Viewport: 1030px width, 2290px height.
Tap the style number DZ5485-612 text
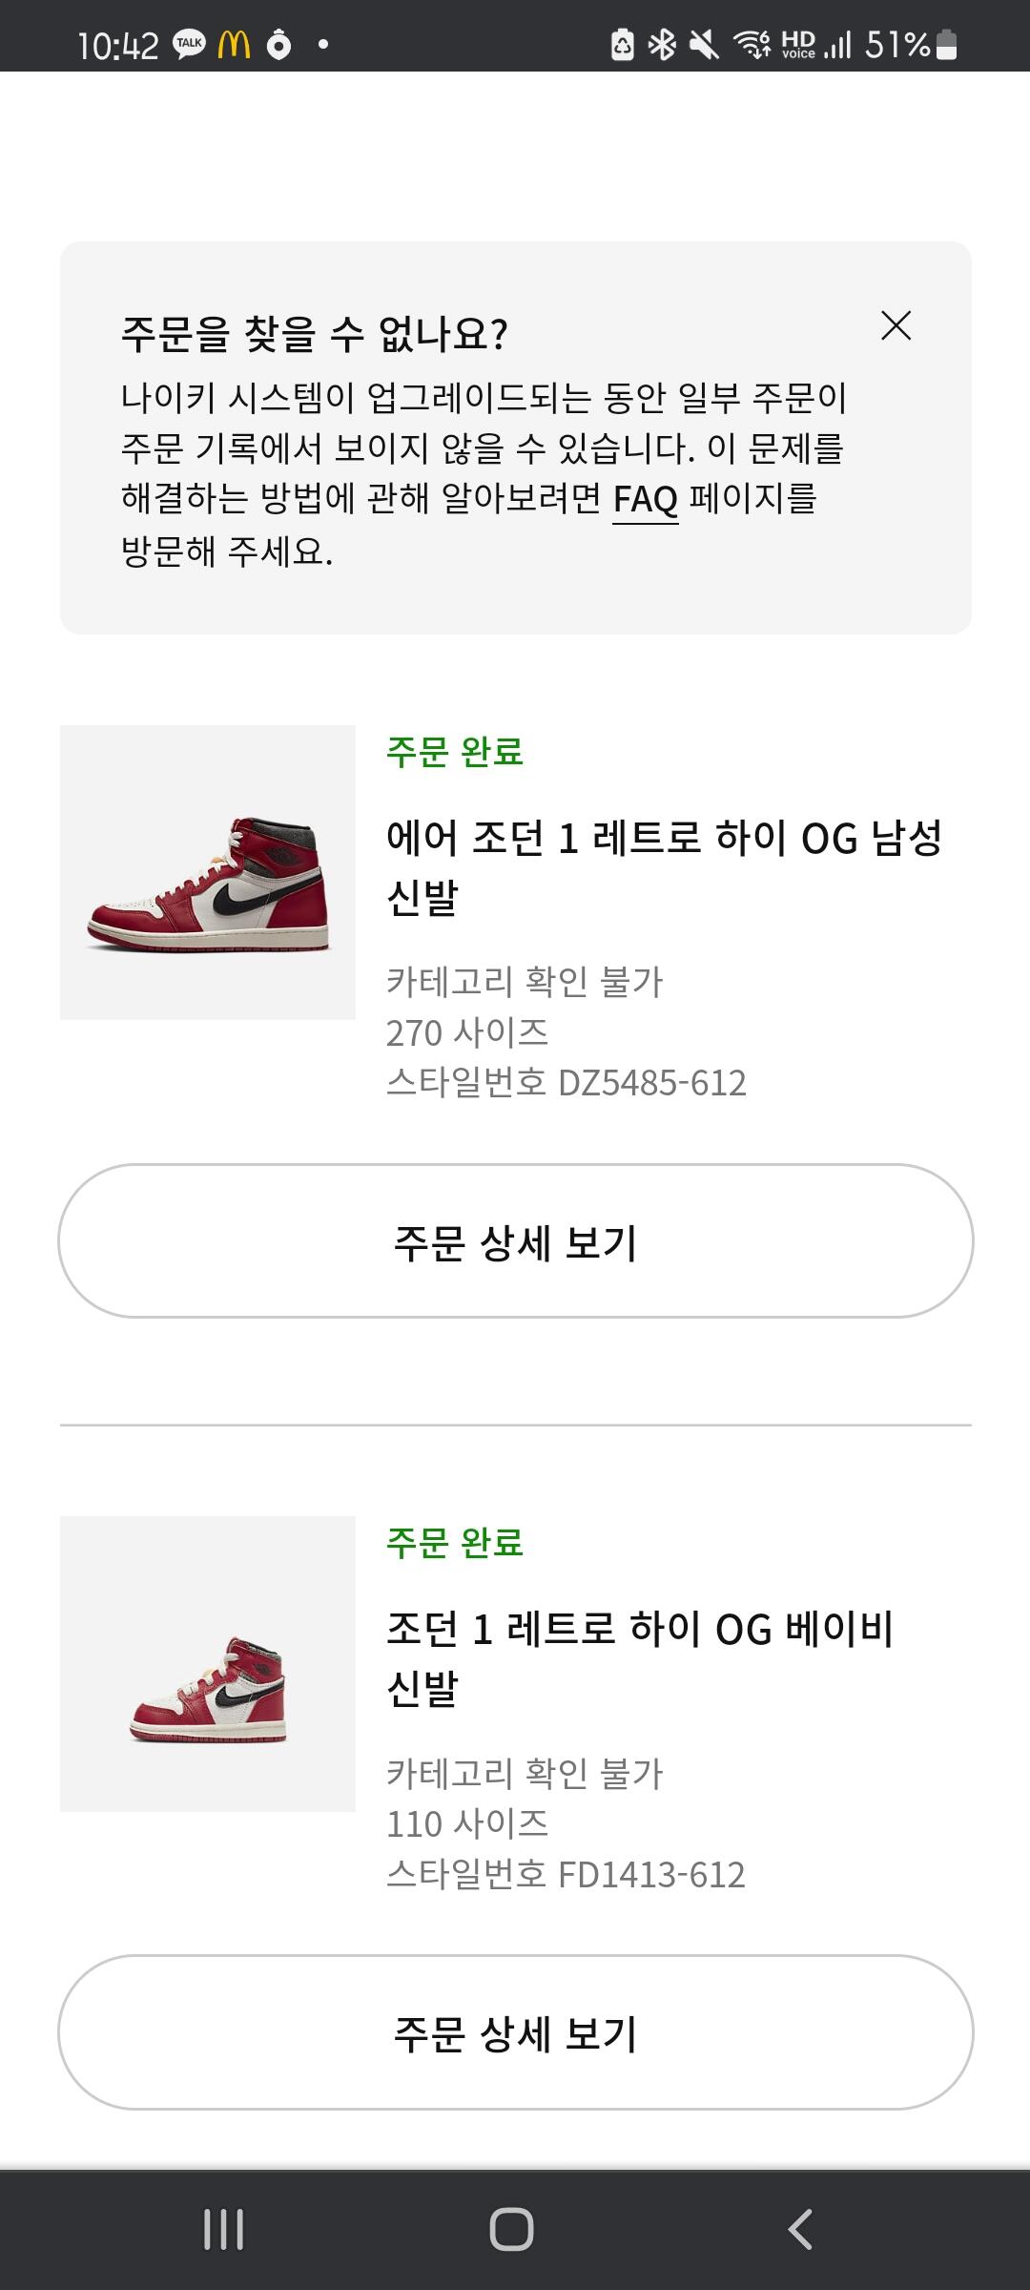pyautogui.click(x=566, y=1083)
